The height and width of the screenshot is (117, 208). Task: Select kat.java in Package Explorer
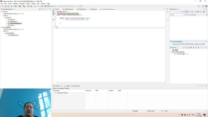(12, 25)
